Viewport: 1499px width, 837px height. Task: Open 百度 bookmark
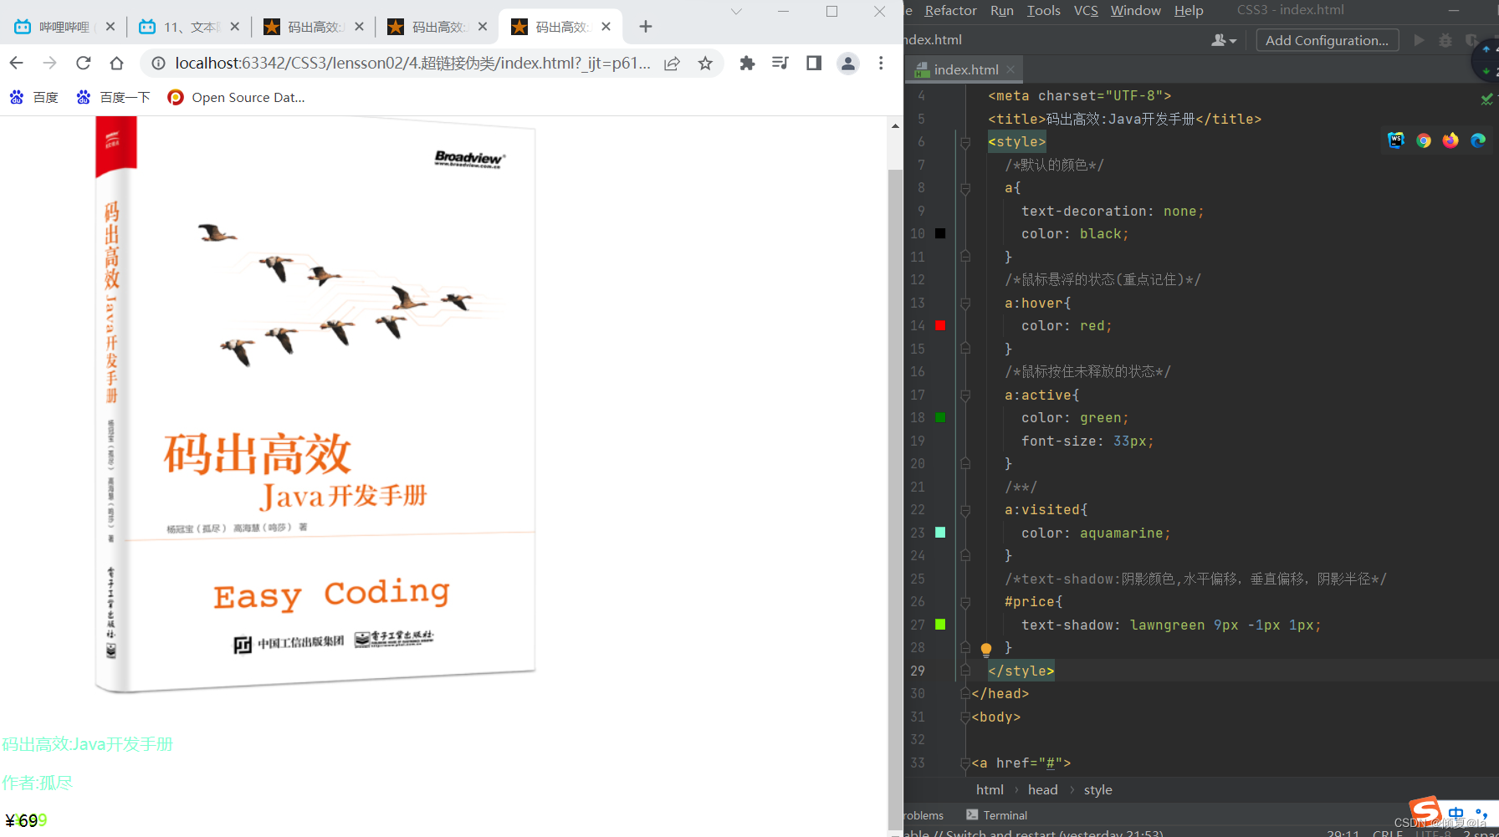[x=34, y=98]
